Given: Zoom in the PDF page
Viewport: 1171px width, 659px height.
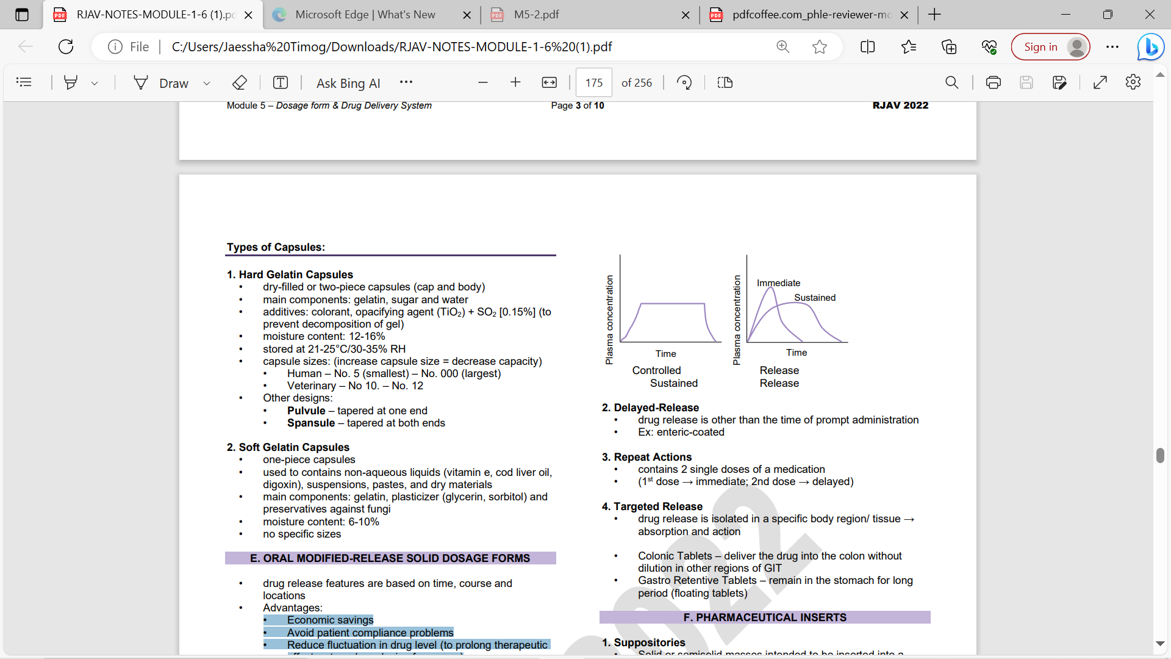Looking at the screenshot, I should pyautogui.click(x=515, y=82).
